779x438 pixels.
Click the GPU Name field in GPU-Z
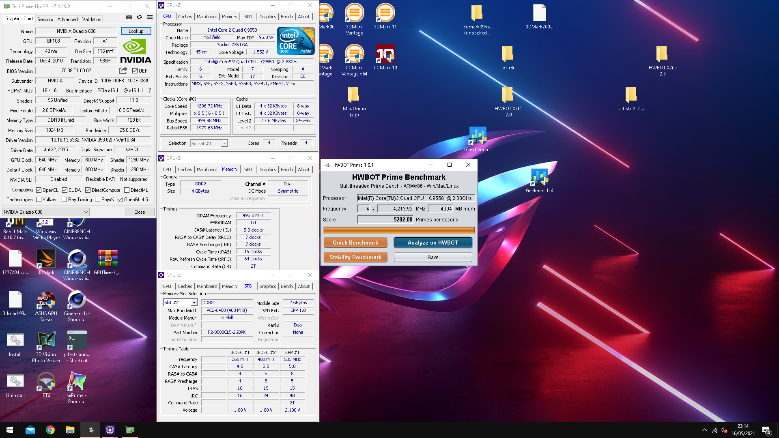tap(76, 31)
